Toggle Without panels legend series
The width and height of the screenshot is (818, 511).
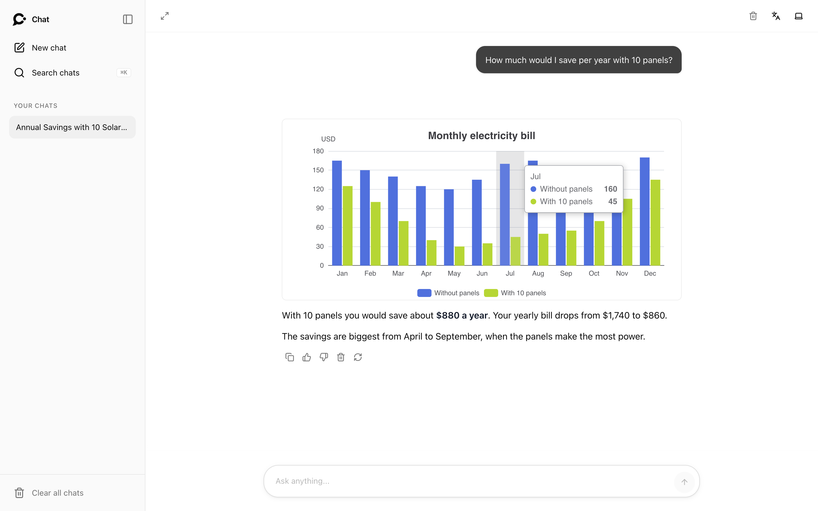pos(448,293)
